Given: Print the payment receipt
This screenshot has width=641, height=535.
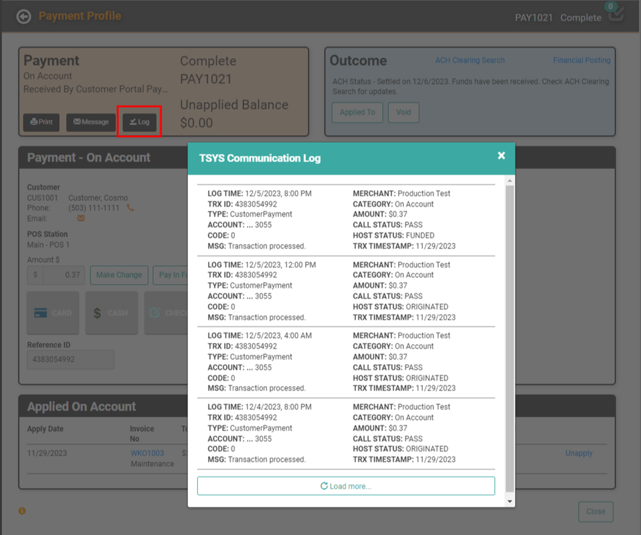Looking at the screenshot, I should tap(42, 122).
